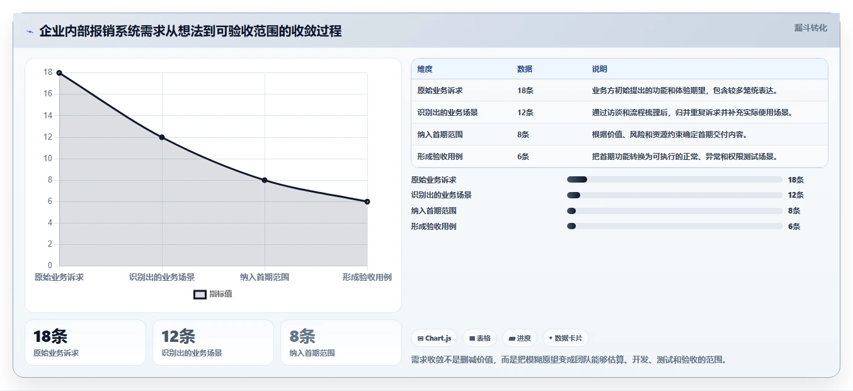Click the description starting 通过访谈和流程梳理
The image size is (853, 391).
click(692, 113)
